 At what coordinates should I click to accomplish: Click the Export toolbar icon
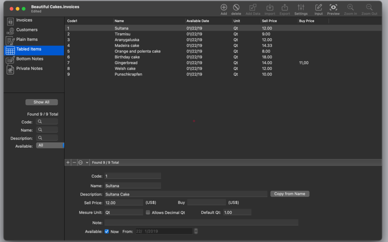[x=285, y=7]
